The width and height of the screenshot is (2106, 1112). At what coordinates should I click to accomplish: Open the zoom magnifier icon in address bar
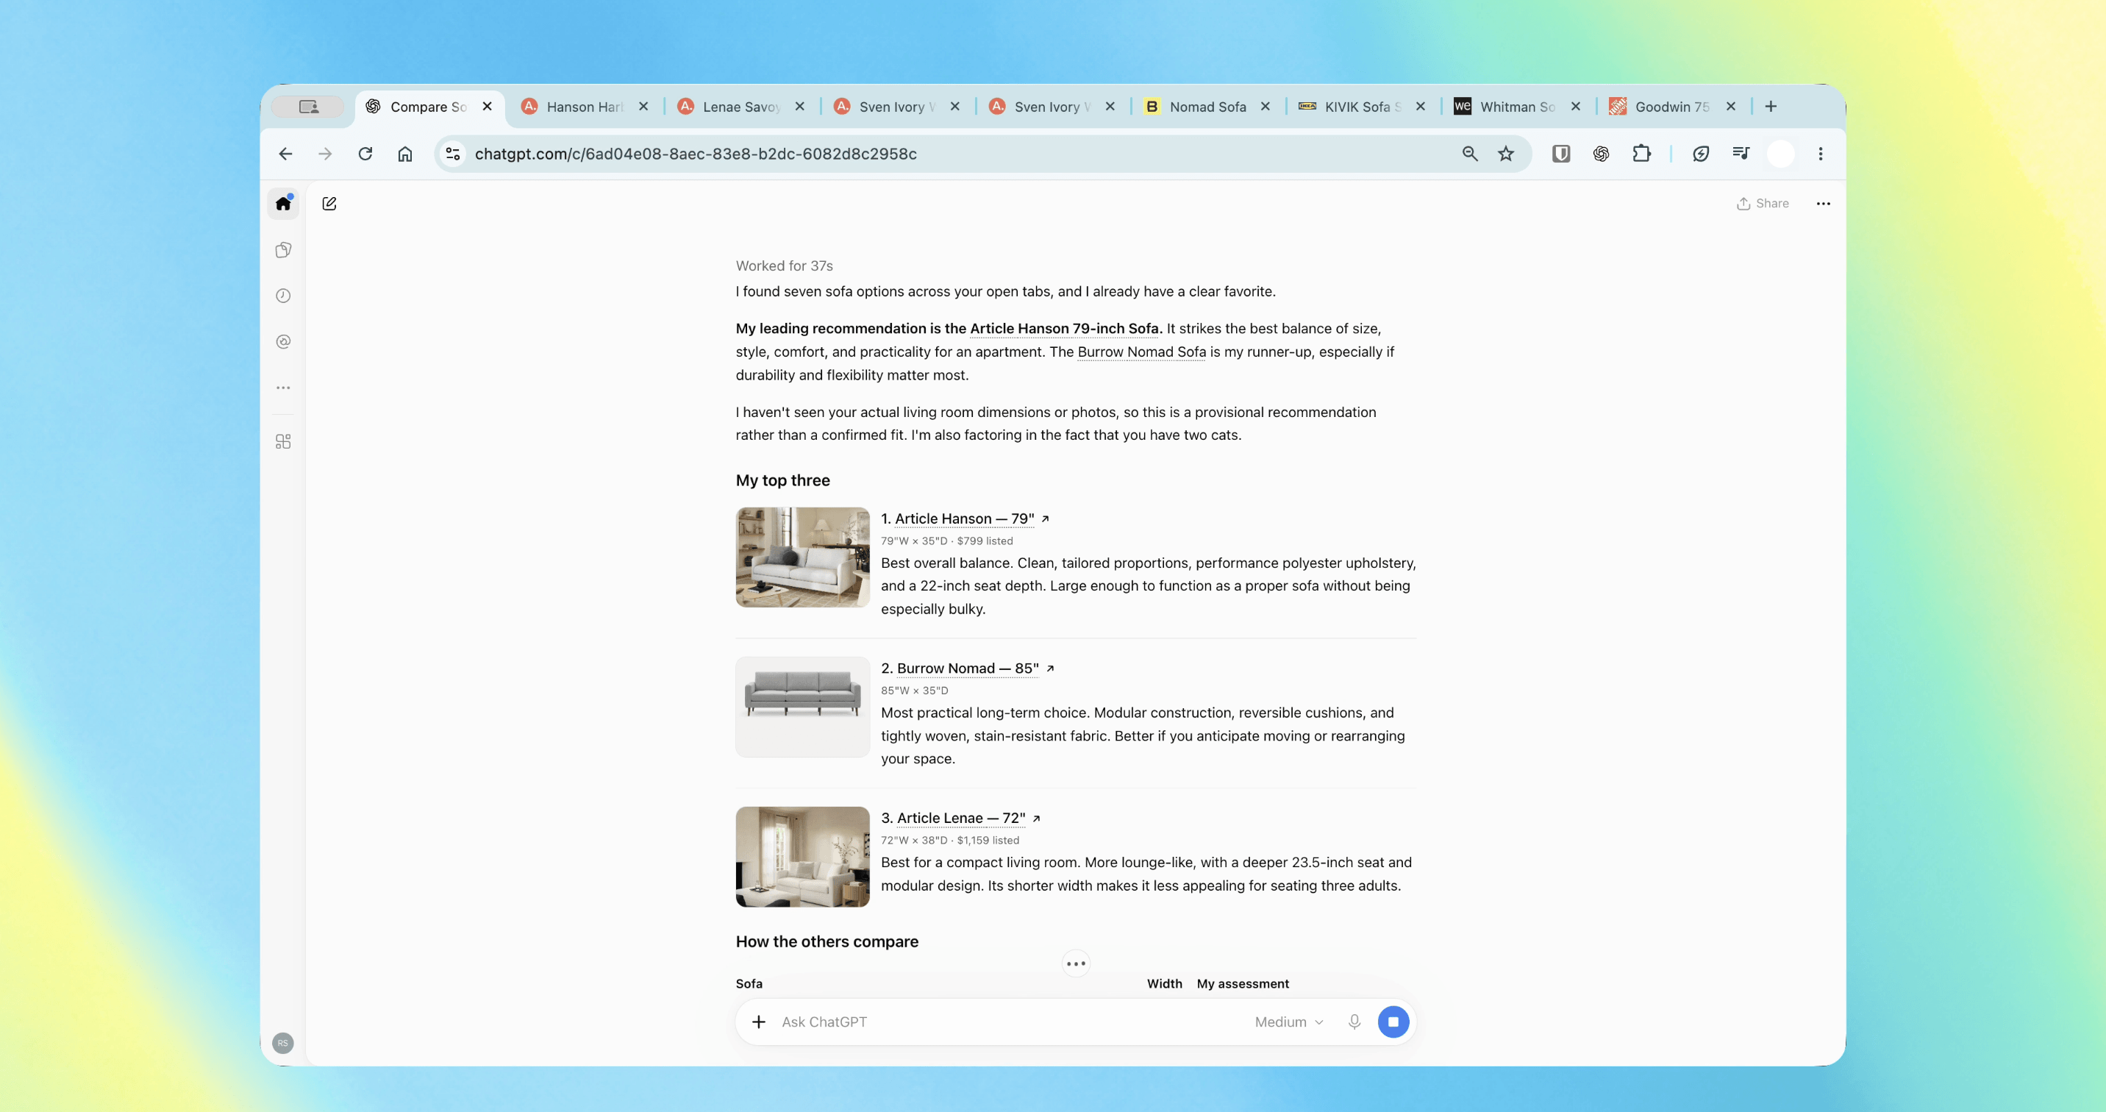point(1470,154)
